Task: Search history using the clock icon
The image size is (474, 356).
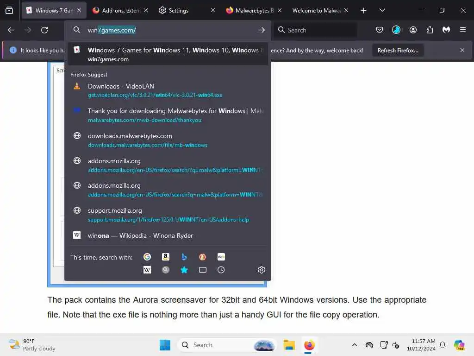Action: 221,270
